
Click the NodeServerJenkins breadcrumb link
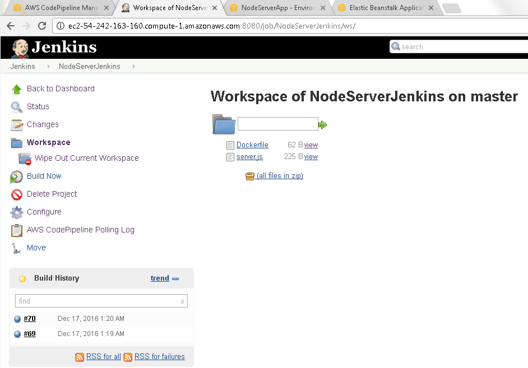coord(89,66)
